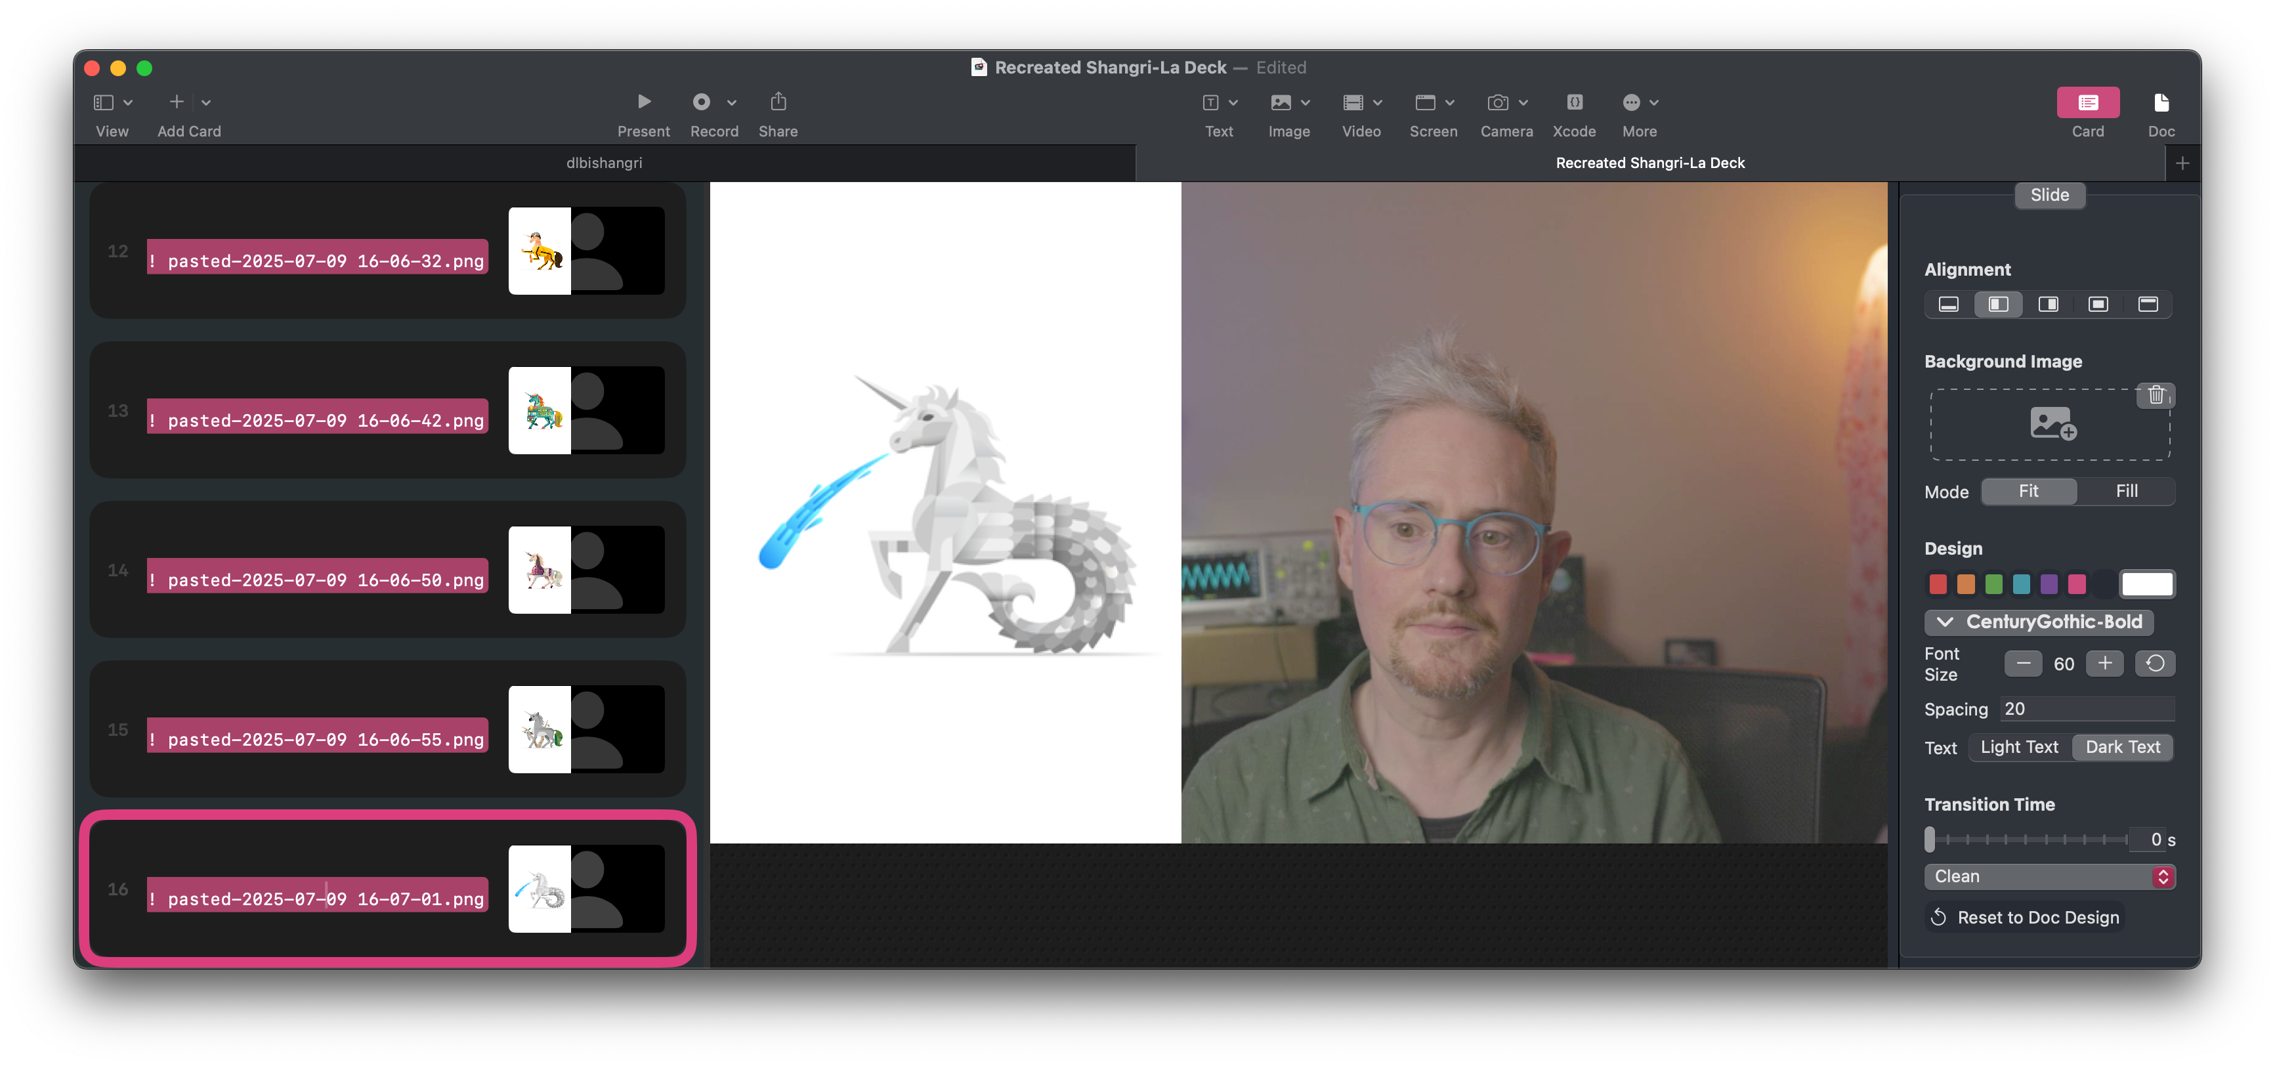Switch to dlbishangri tab
Image resolution: width=2275 pixels, height=1066 pixels.
click(604, 163)
